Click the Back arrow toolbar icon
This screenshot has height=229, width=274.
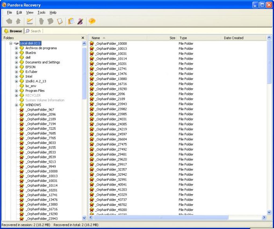(9, 21)
